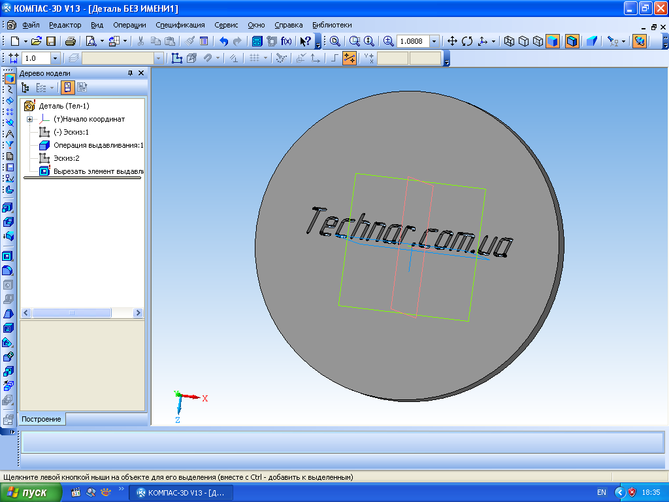Toggle shaded display mode
This screenshot has height=502, width=669.
[x=553, y=41]
